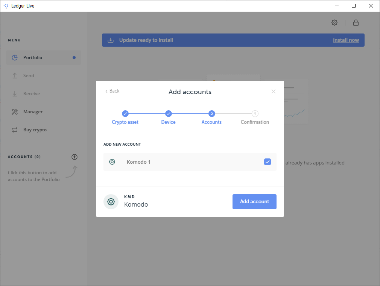
Task: Close the Ledger Live window
Action: click(x=371, y=6)
